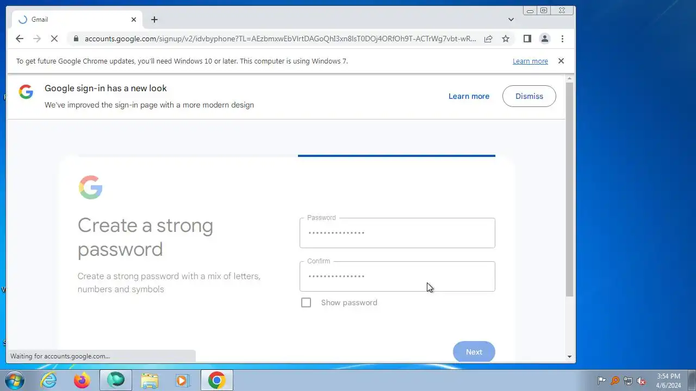Open Windows Media Player on taskbar
This screenshot has height=391, width=696.
182,380
